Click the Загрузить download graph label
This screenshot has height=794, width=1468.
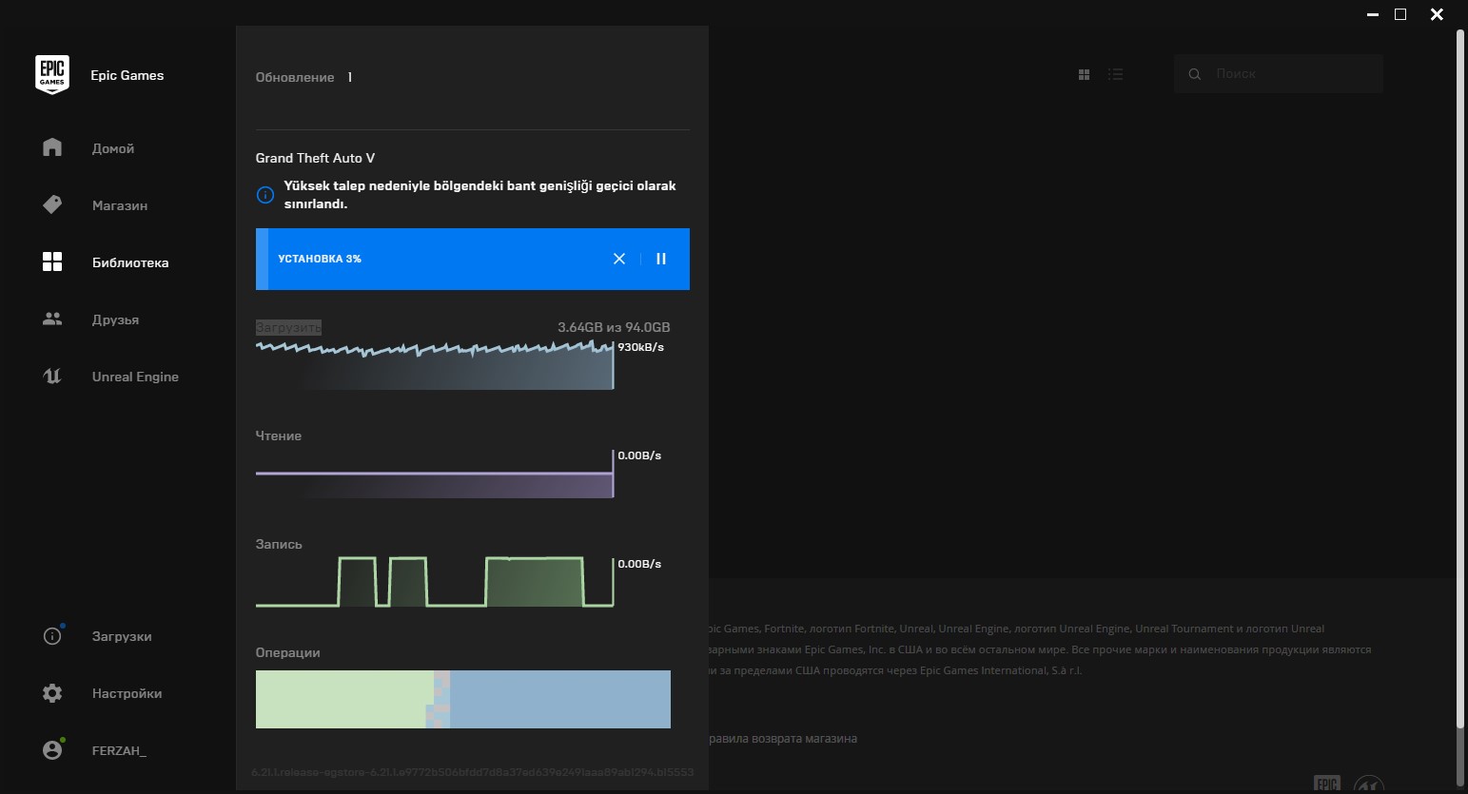tap(288, 327)
